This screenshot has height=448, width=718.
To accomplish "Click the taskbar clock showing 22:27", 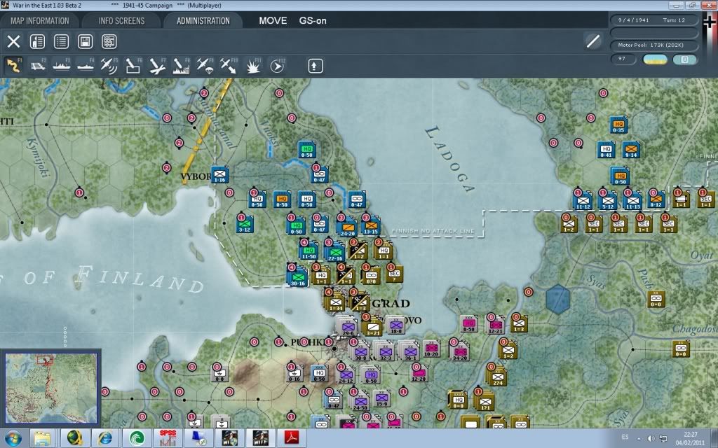I will point(690,438).
